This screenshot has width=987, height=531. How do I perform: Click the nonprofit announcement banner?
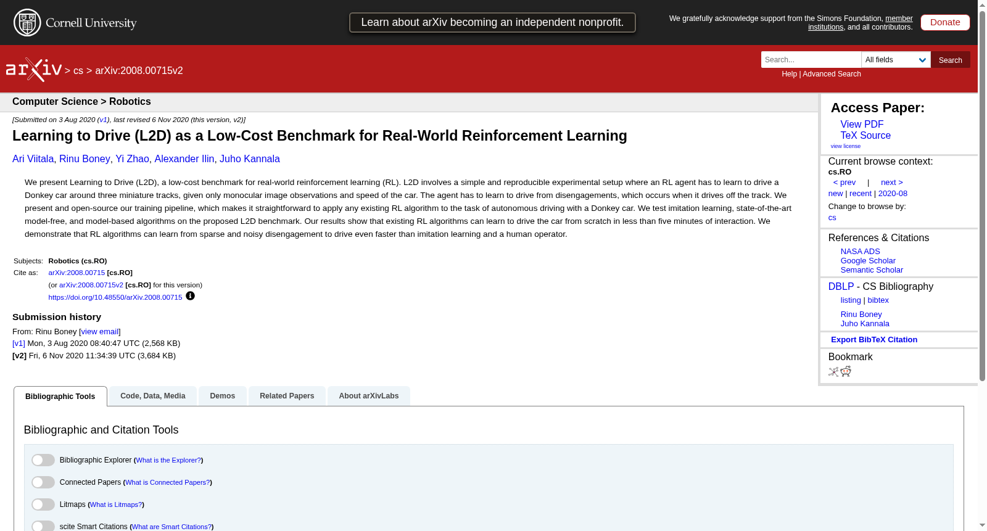tap(492, 22)
